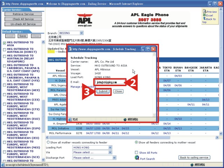This screenshot has width=224, height=168.
Task: Click the Clear default service button
Action: (36, 36)
